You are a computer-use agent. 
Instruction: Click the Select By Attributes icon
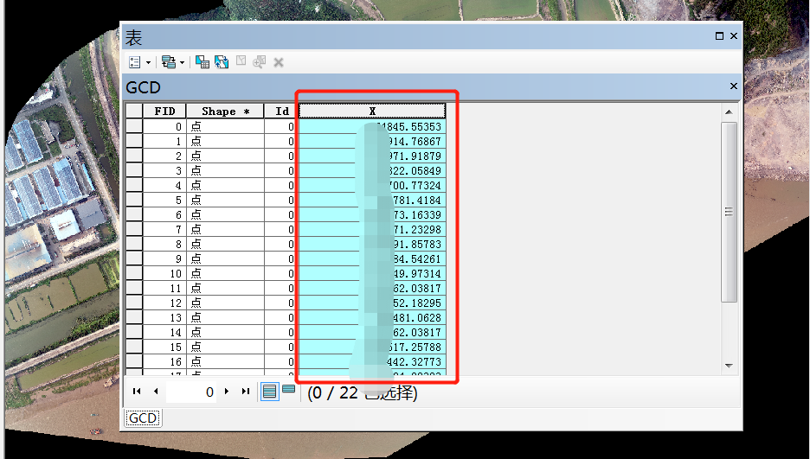click(x=202, y=62)
